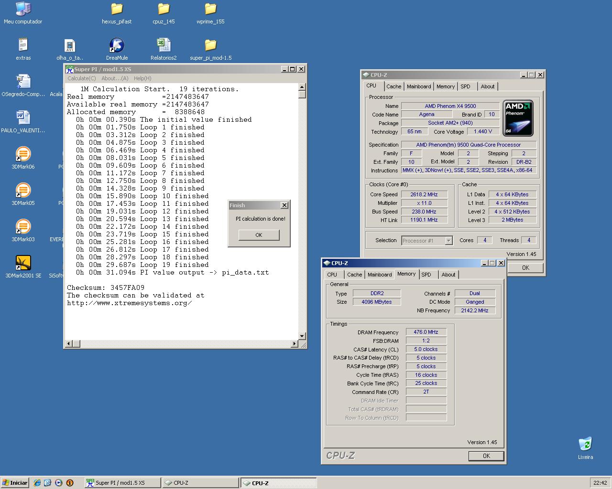Click AMD Phenom X4 9500 name field
612x489 pixels.
click(450, 106)
